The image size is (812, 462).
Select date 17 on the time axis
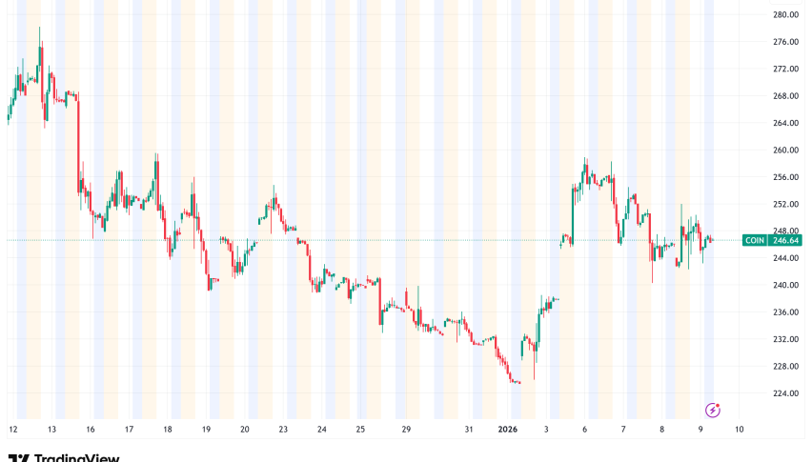point(129,431)
